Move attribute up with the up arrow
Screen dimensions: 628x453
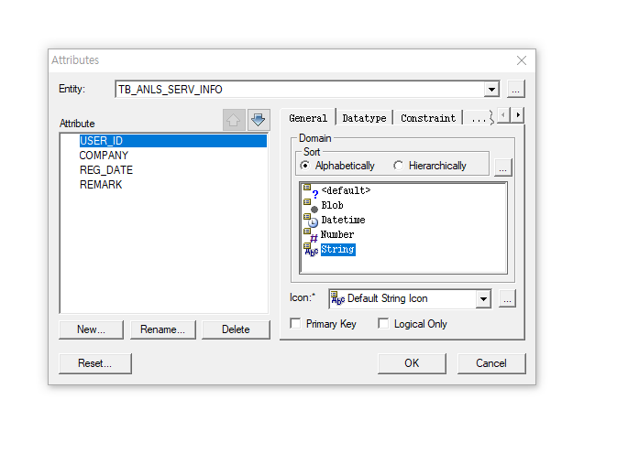pyautogui.click(x=234, y=120)
